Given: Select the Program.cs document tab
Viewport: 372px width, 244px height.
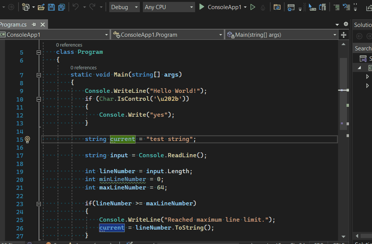Looking at the screenshot, I should [13, 25].
